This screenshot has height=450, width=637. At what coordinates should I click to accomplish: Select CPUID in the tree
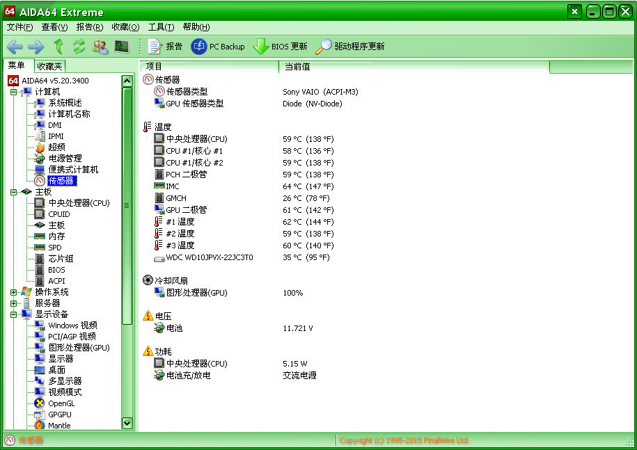click(59, 214)
